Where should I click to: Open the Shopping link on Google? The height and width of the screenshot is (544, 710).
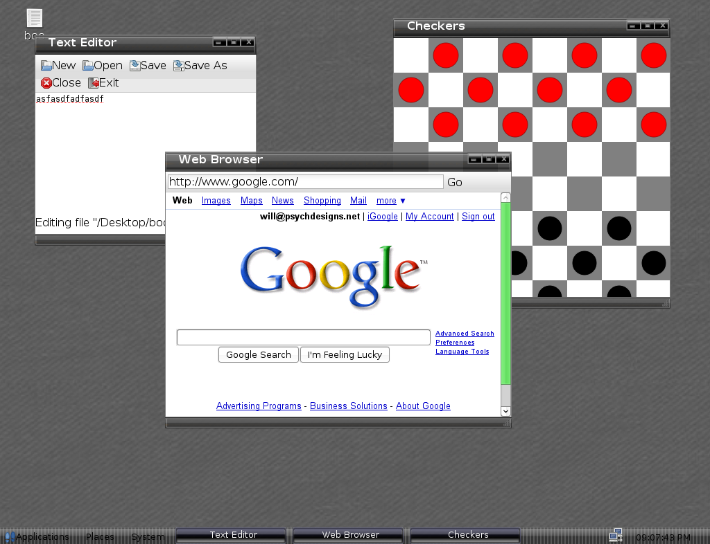click(322, 201)
